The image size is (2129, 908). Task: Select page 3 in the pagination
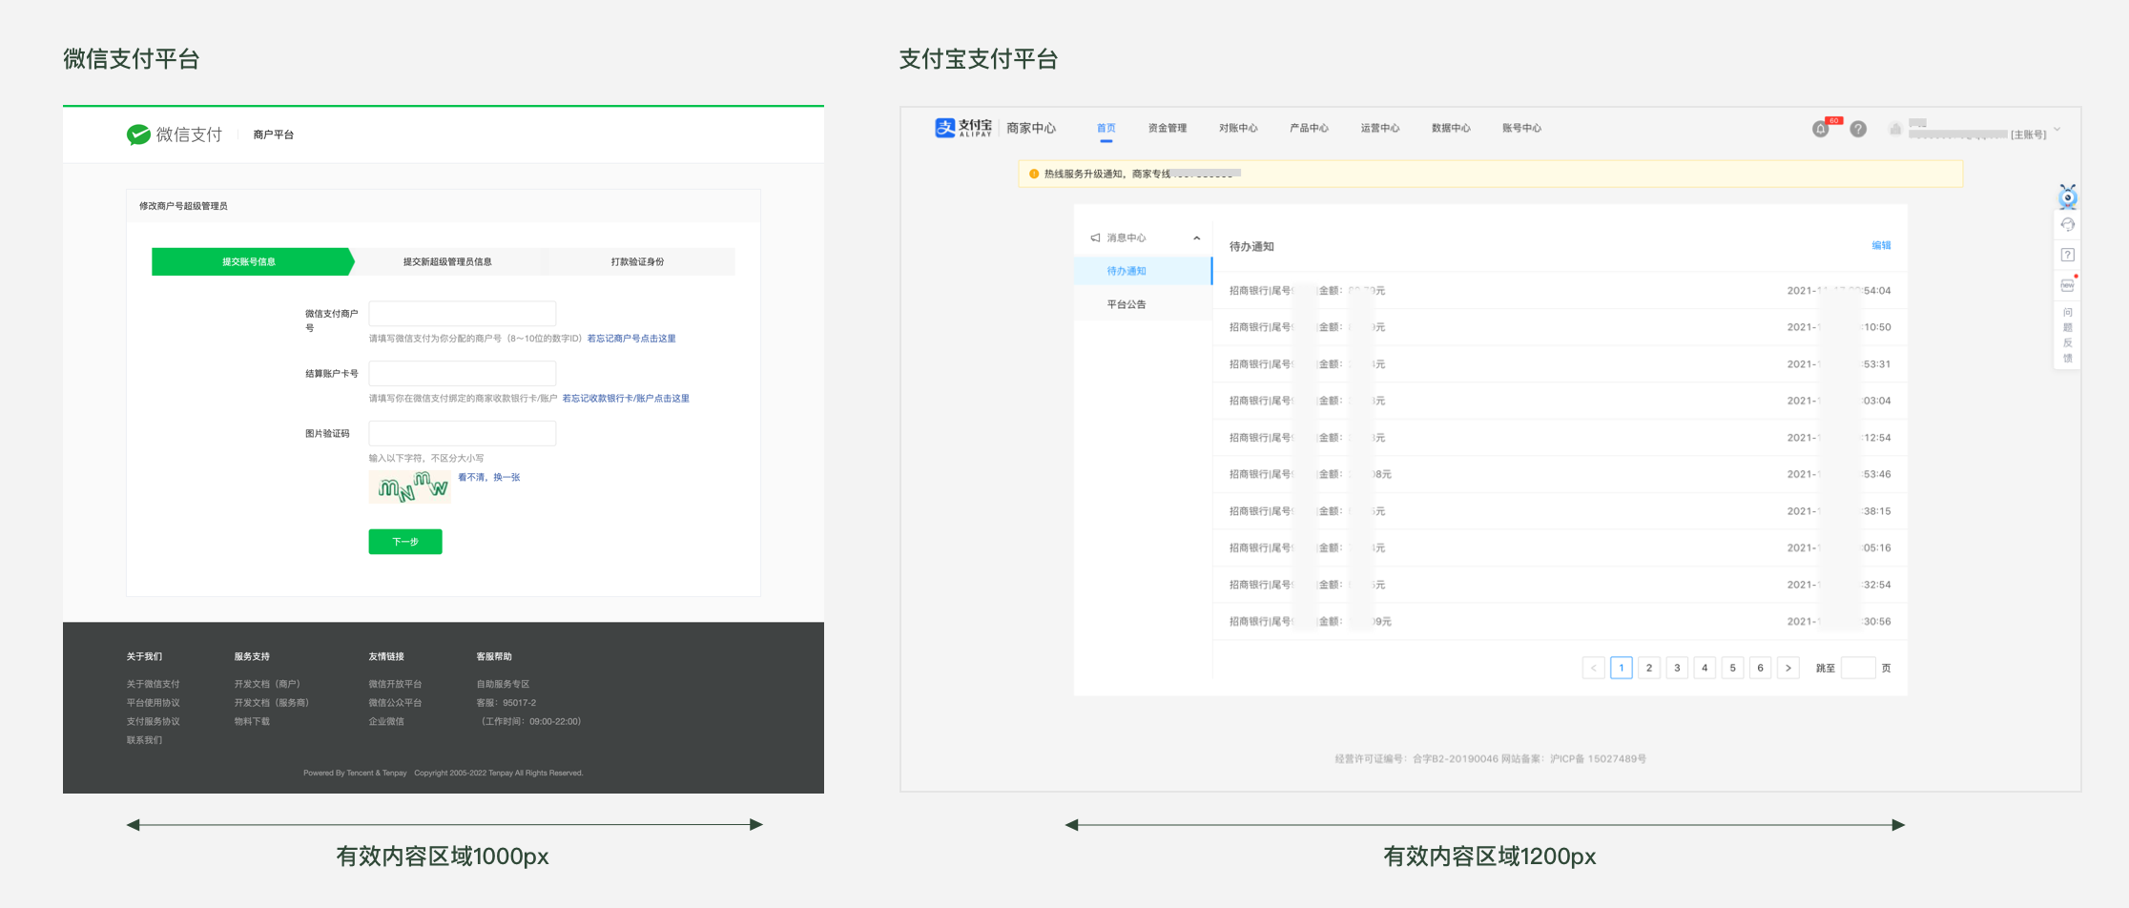tap(1677, 668)
